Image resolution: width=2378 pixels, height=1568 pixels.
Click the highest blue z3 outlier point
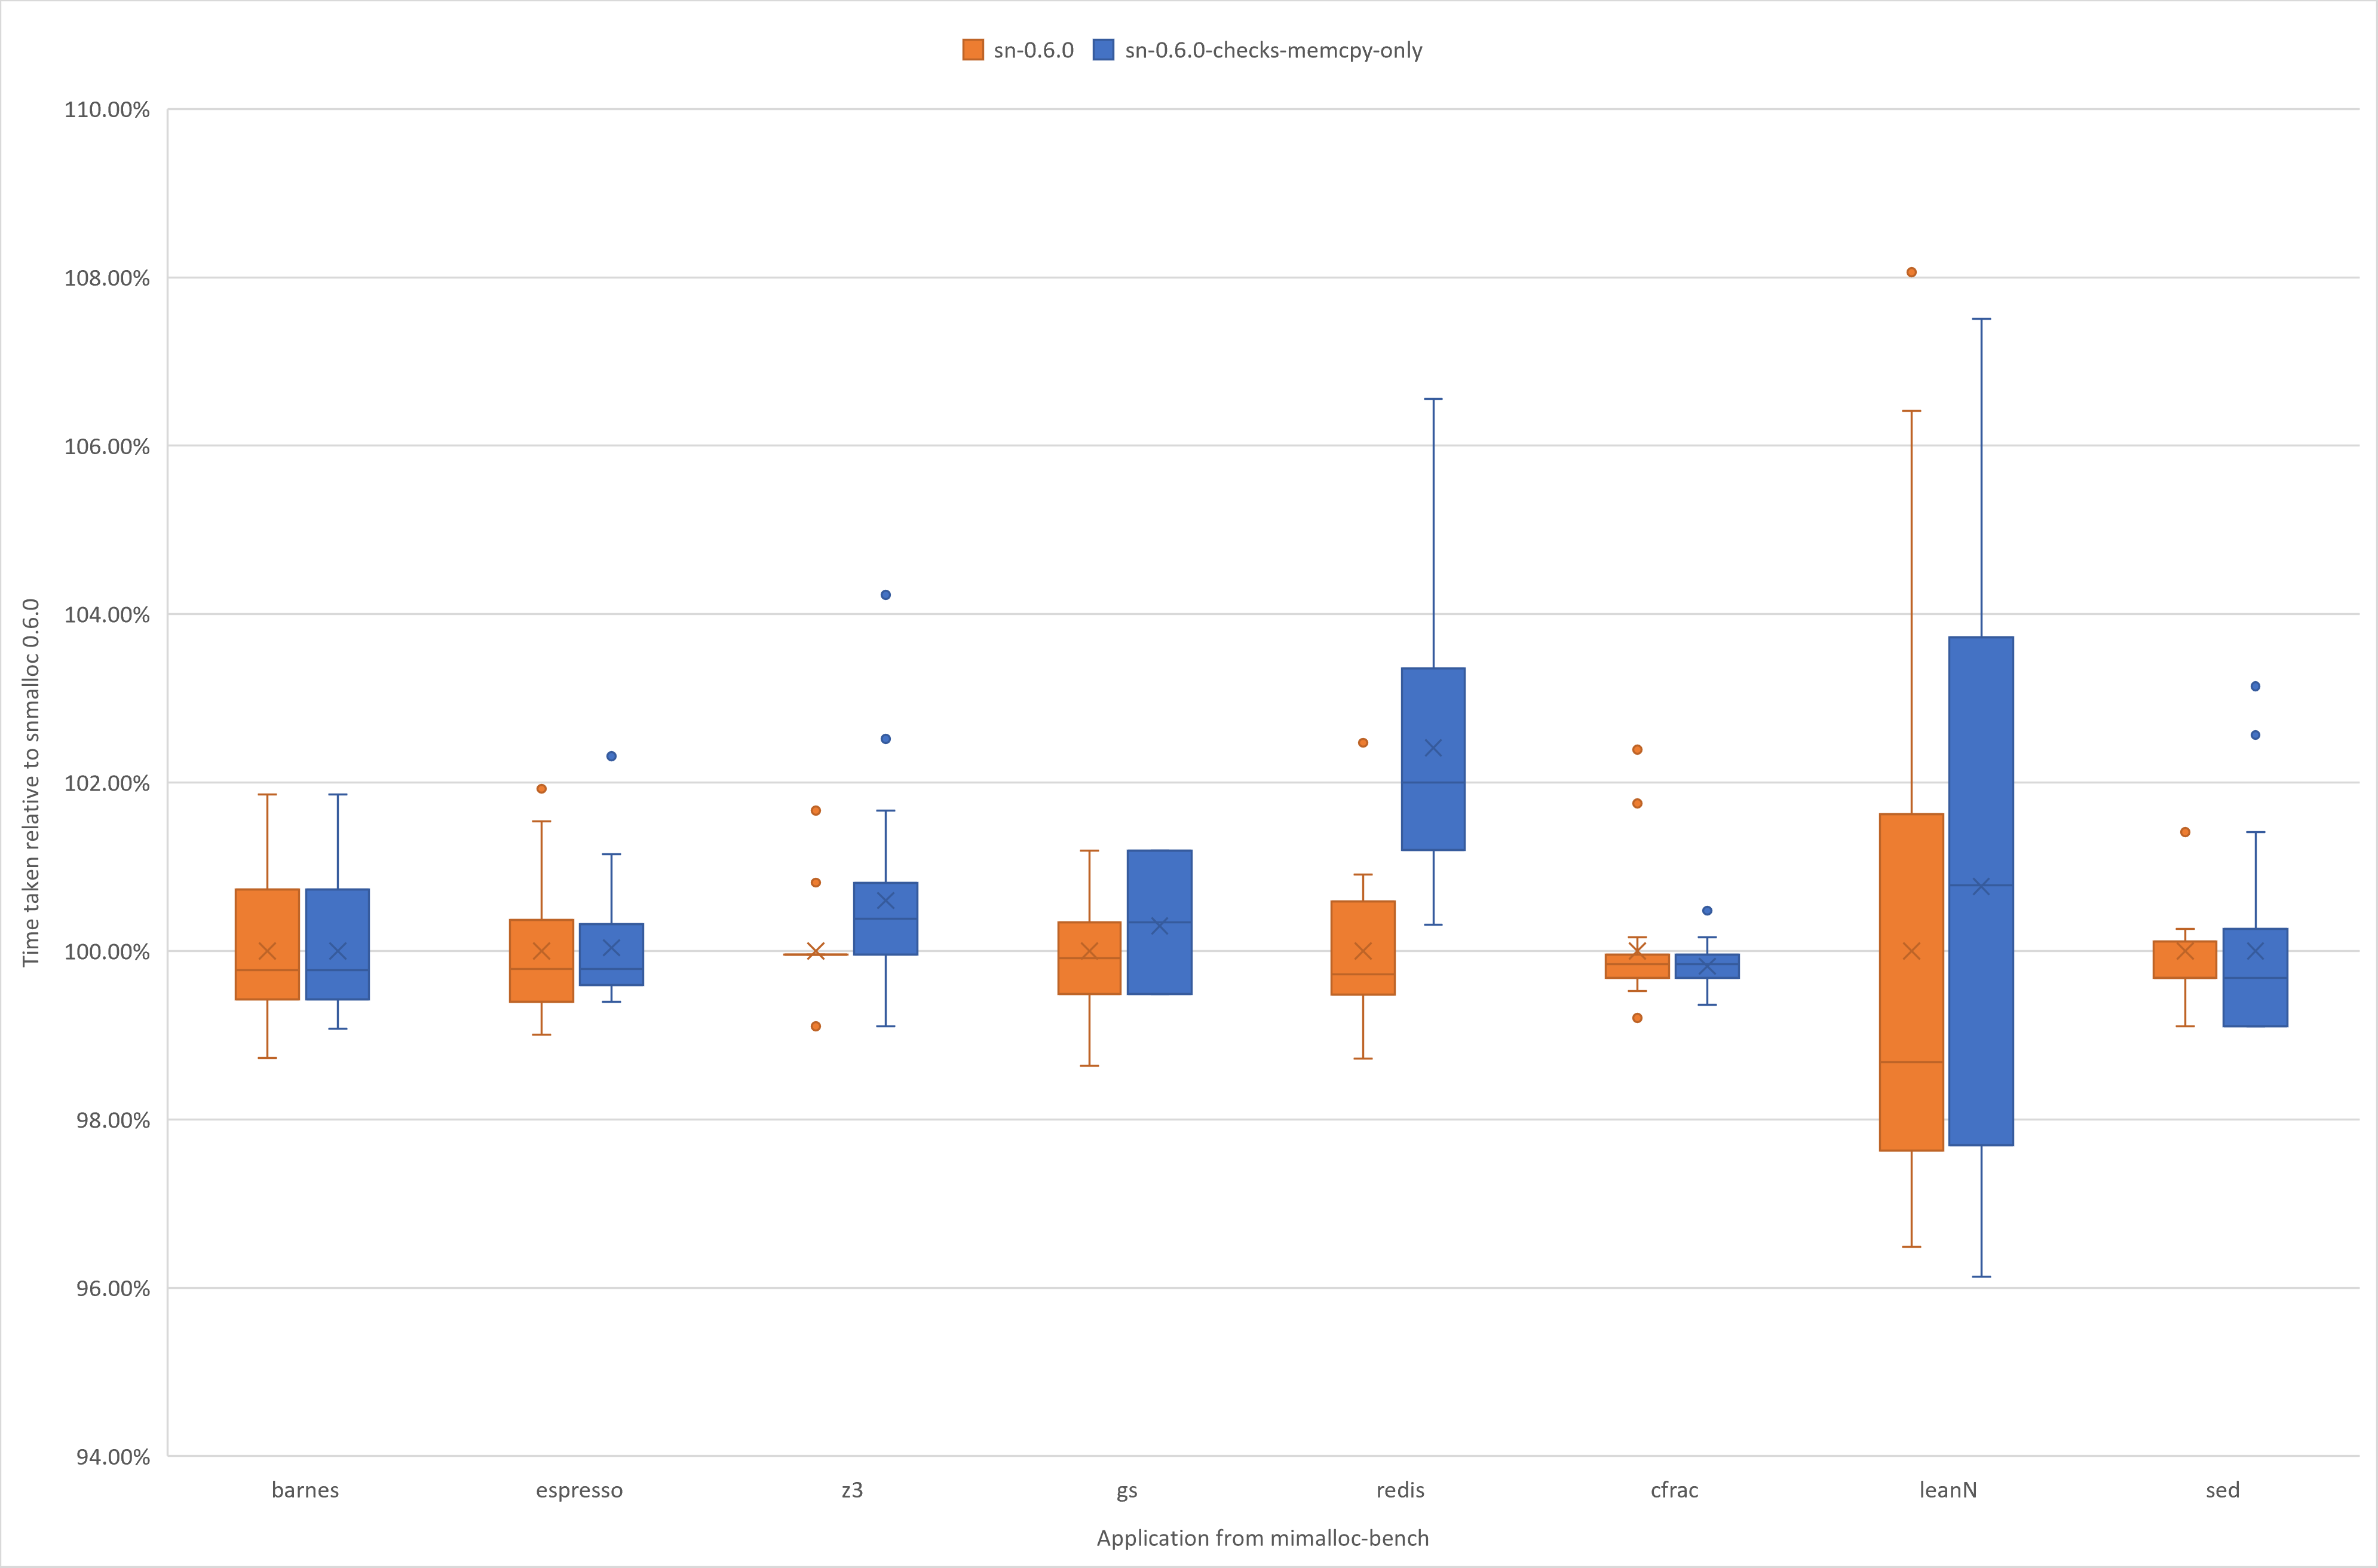click(x=885, y=595)
